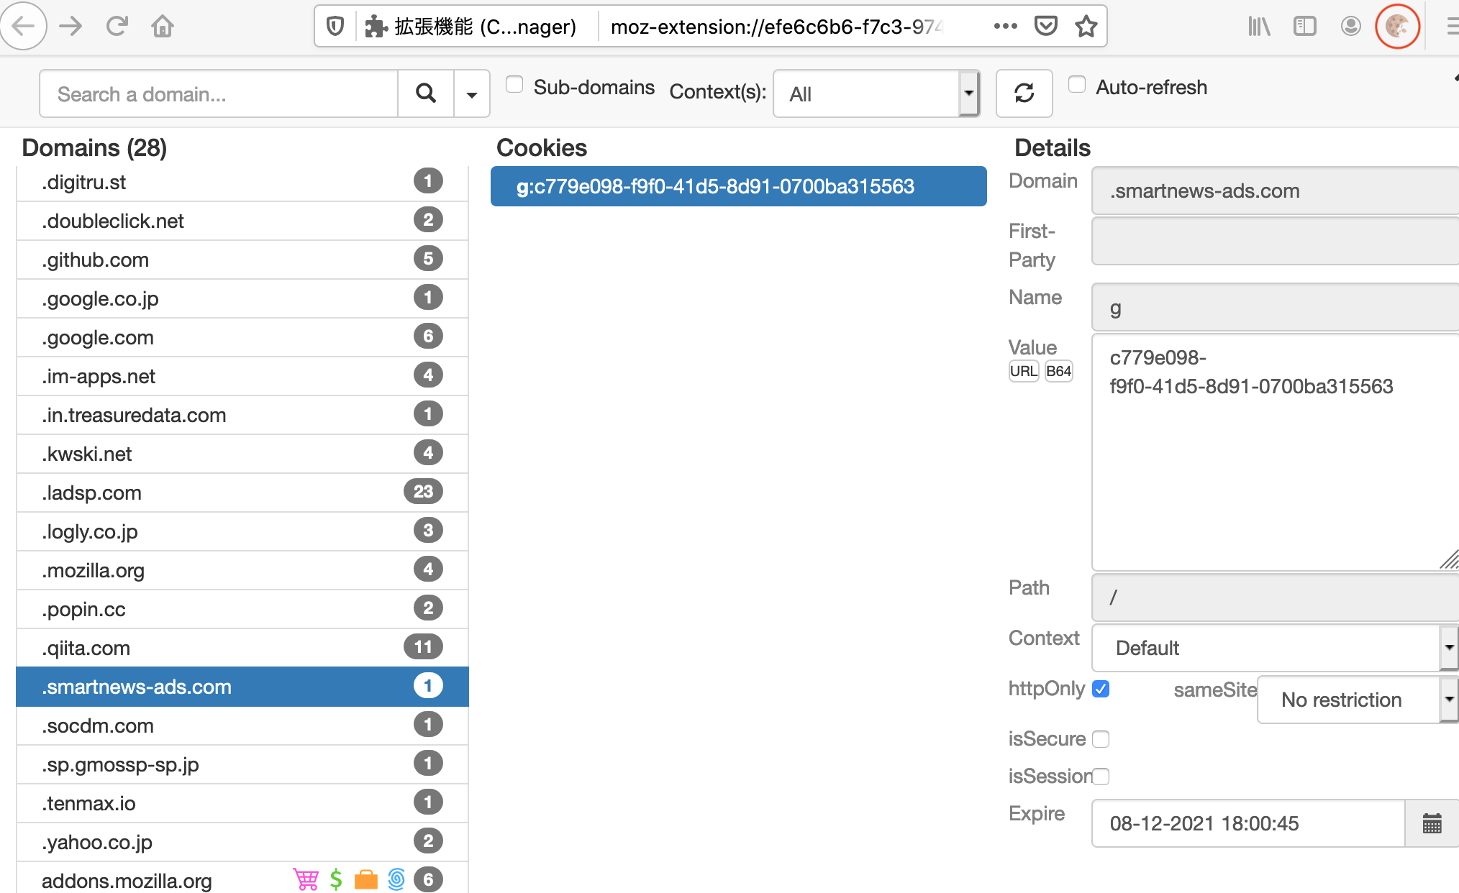This screenshot has width=1459, height=893.
Task: Select the .kwski.net domain
Action: pyautogui.click(x=242, y=454)
